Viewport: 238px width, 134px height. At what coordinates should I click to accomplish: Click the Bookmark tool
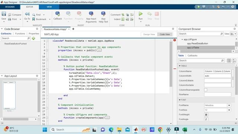coord(39,19)
